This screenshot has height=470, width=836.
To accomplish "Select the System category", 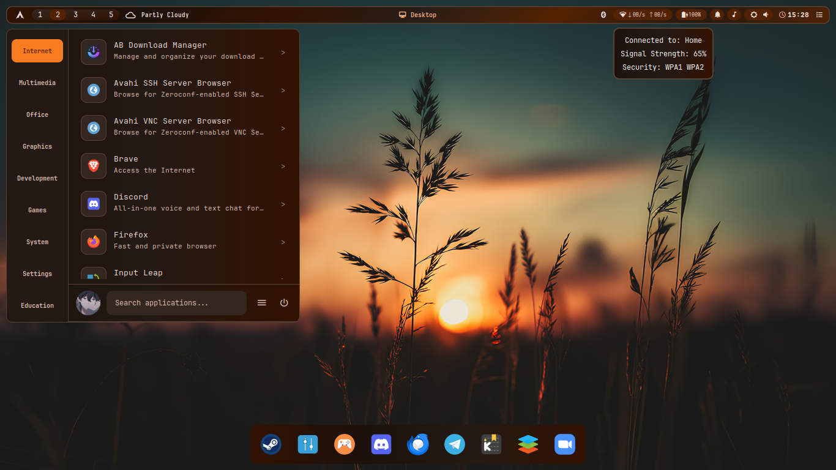I will point(37,242).
